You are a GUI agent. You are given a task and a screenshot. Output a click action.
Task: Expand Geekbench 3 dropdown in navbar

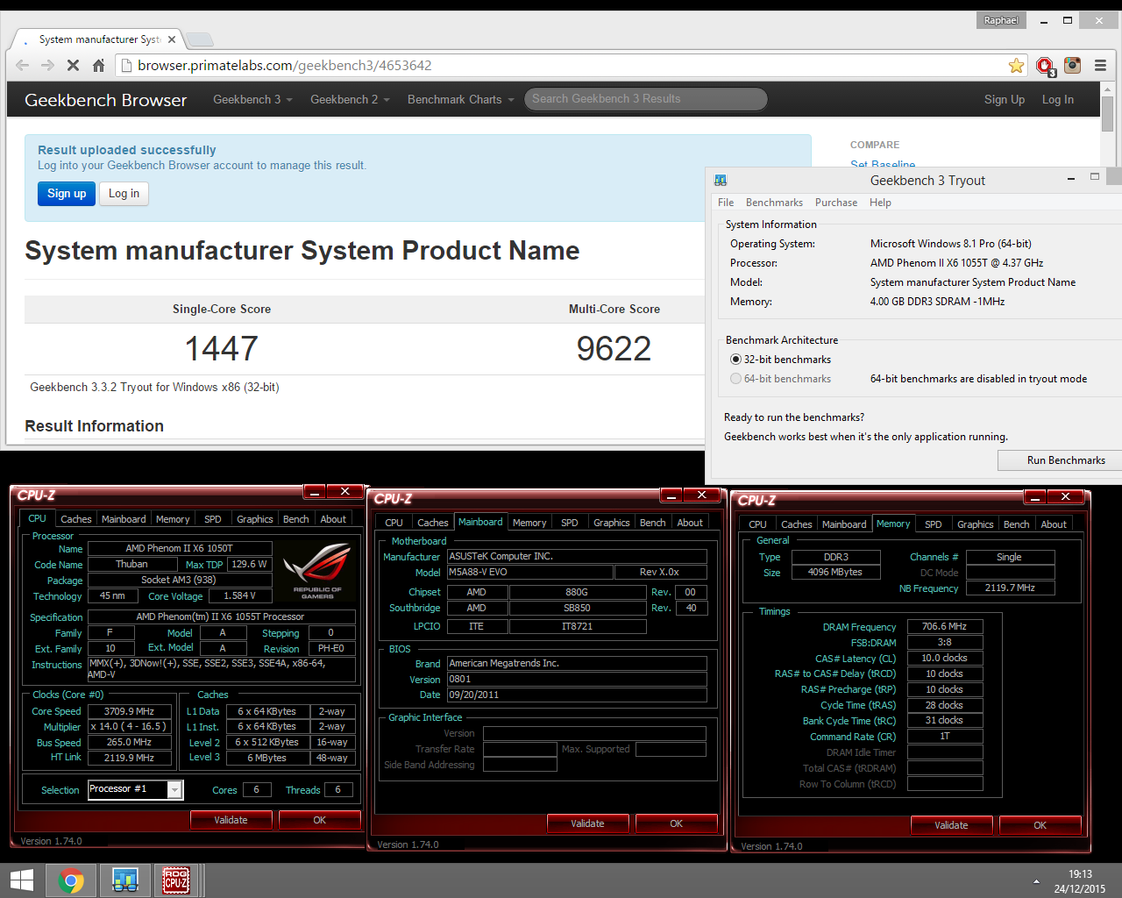(252, 100)
